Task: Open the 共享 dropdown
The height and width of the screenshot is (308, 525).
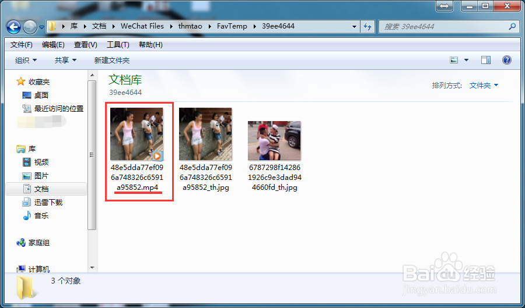Action: coord(65,61)
